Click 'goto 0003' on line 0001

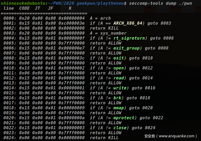pos(159,23)
